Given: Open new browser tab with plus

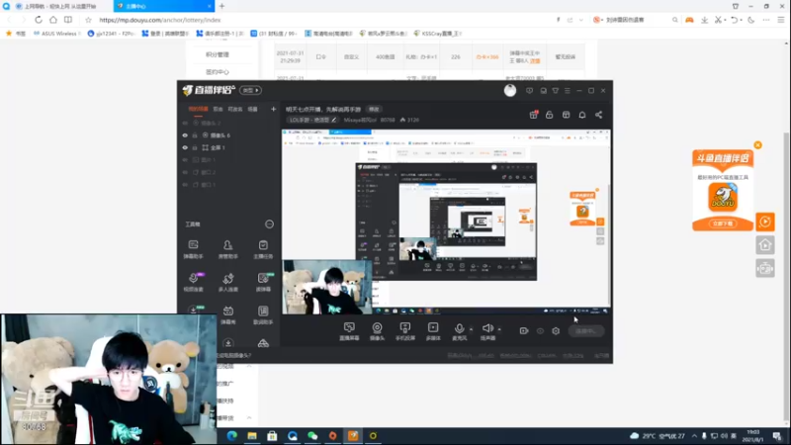Looking at the screenshot, I should tap(221, 6).
